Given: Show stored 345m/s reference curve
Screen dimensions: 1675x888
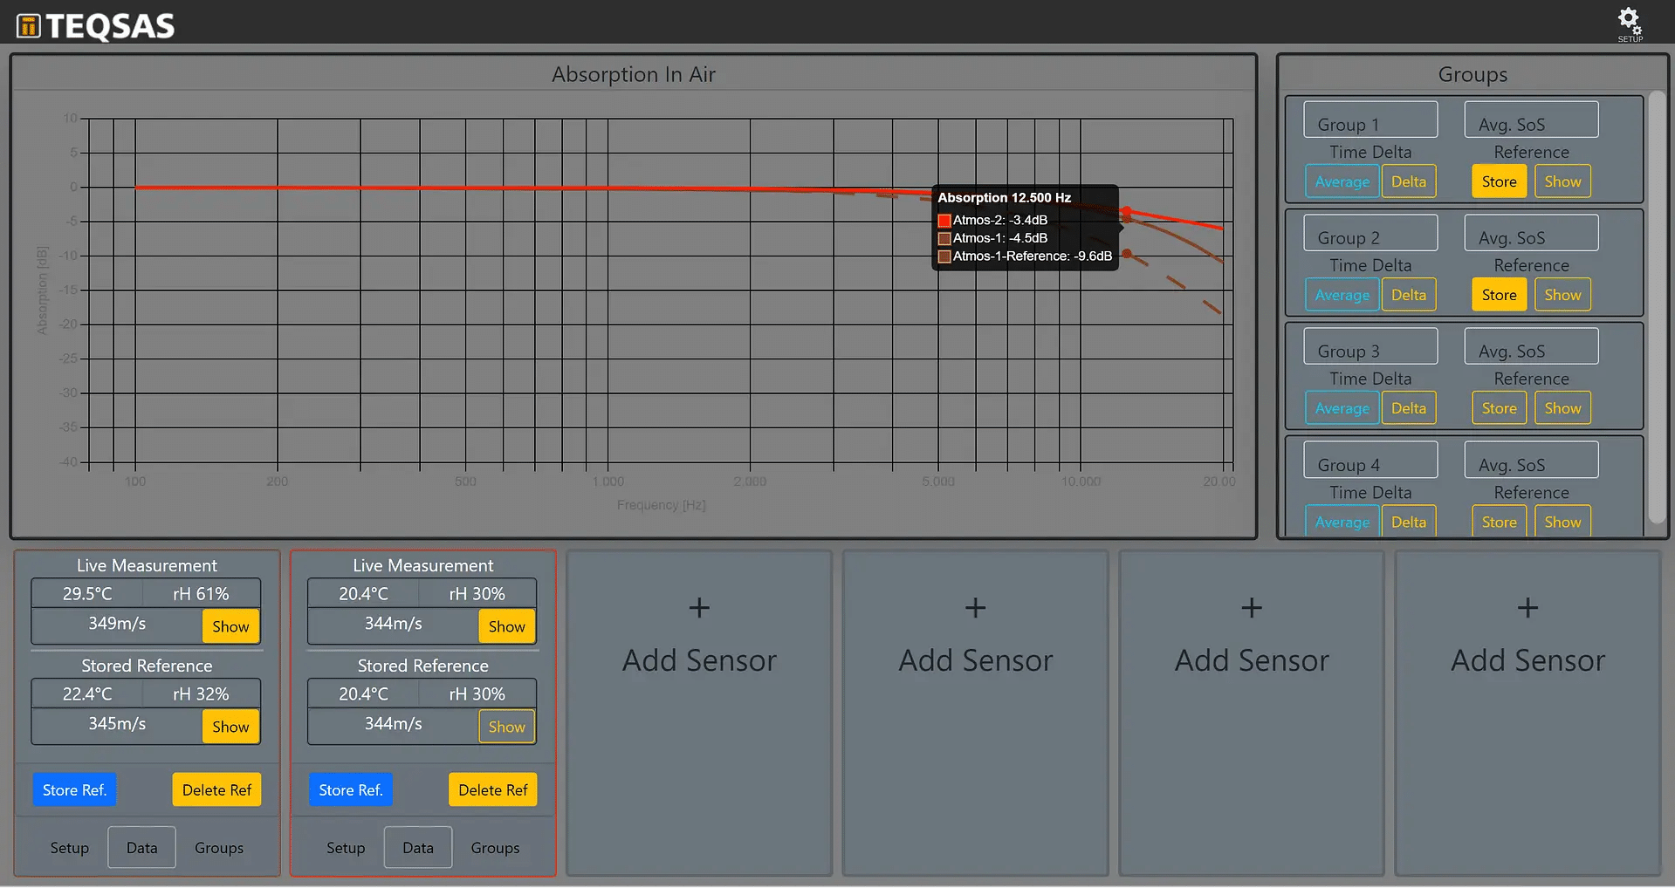Looking at the screenshot, I should (x=230, y=727).
